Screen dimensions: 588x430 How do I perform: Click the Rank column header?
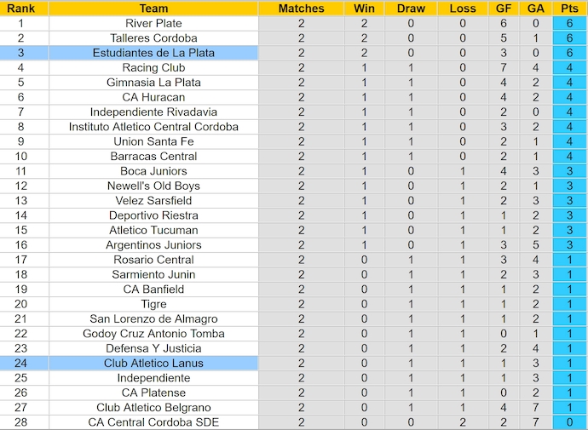tap(20, 9)
